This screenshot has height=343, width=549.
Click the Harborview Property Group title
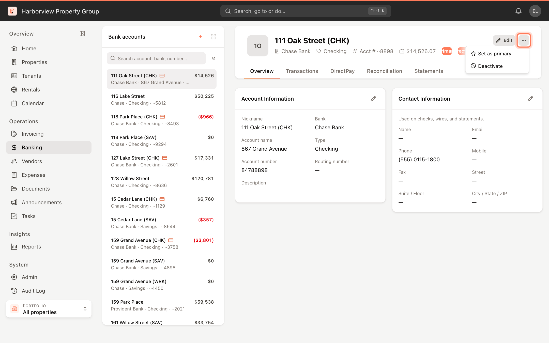click(60, 11)
